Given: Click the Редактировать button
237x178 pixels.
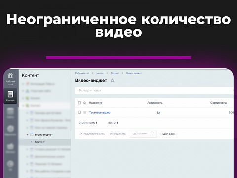Looking at the screenshot, I should [x=92, y=134].
